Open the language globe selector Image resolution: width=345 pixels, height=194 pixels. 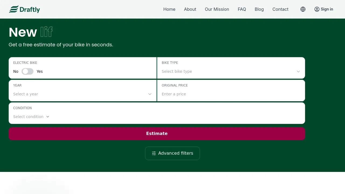303,9
